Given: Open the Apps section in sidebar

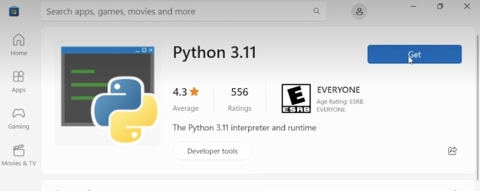Looking at the screenshot, I should tap(19, 82).
